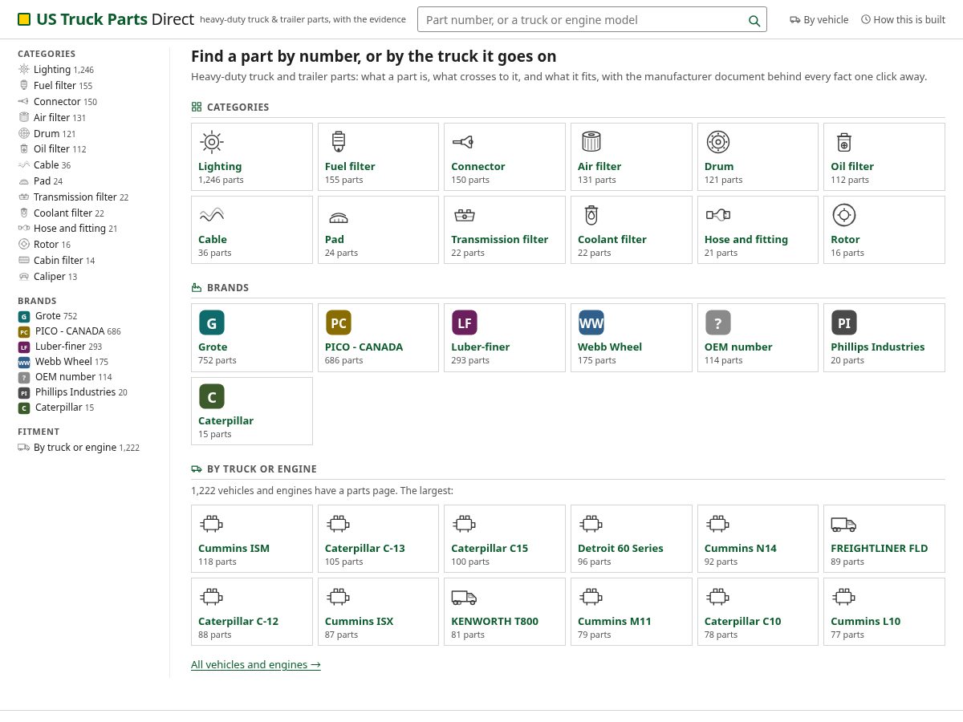Screen dimensions: 963x722
Task: Open the Cummins ISX card
Action: 379,611
